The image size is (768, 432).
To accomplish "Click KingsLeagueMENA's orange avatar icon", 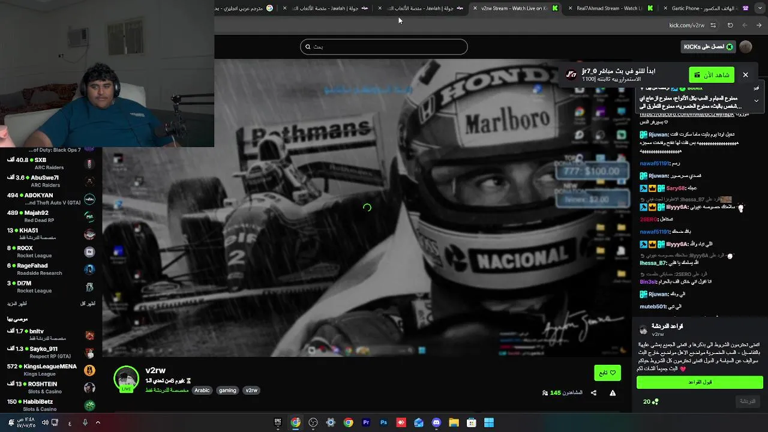I will tap(89, 370).
